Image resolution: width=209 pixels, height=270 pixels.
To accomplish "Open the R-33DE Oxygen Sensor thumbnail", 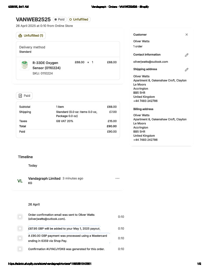I will tap(24, 65).
